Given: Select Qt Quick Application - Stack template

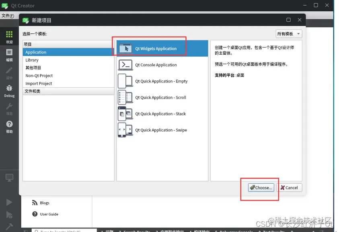Looking at the screenshot, I should (162, 114).
